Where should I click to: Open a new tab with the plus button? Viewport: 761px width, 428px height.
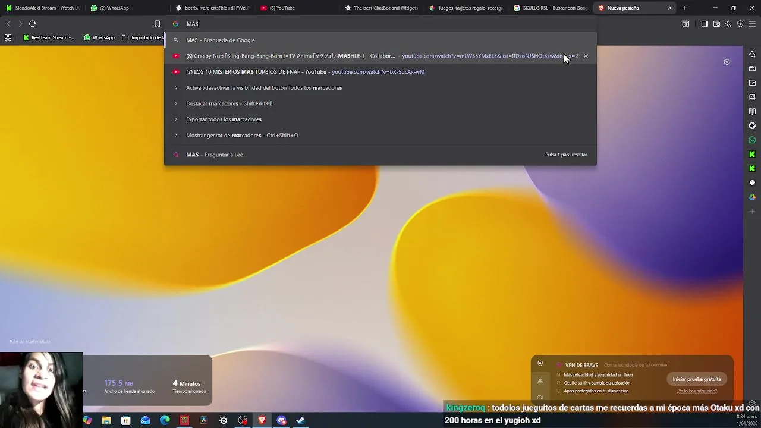point(684,8)
